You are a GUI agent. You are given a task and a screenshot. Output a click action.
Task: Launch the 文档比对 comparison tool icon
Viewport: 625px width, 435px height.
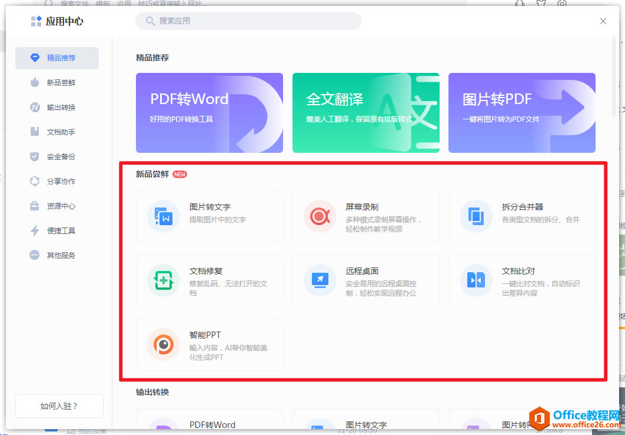pyautogui.click(x=475, y=280)
